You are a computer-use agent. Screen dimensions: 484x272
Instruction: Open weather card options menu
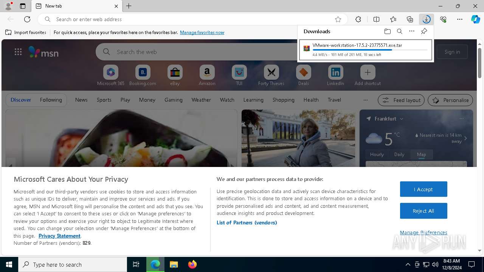(x=461, y=119)
